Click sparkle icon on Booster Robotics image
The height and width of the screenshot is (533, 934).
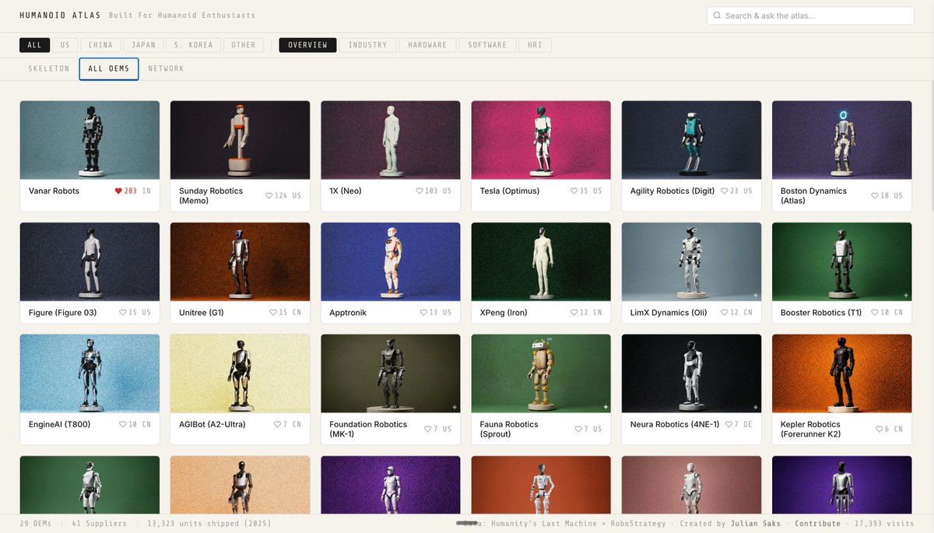(906, 295)
